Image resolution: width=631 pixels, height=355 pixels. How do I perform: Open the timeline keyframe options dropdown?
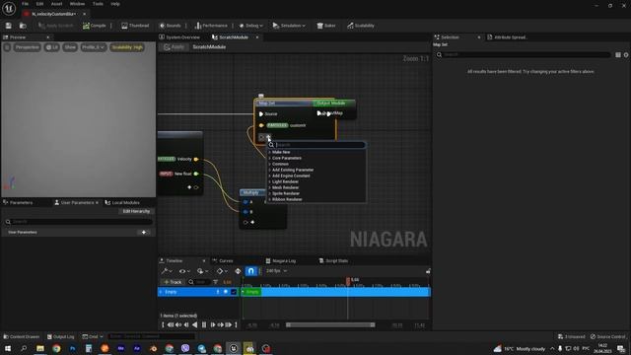coord(222,271)
